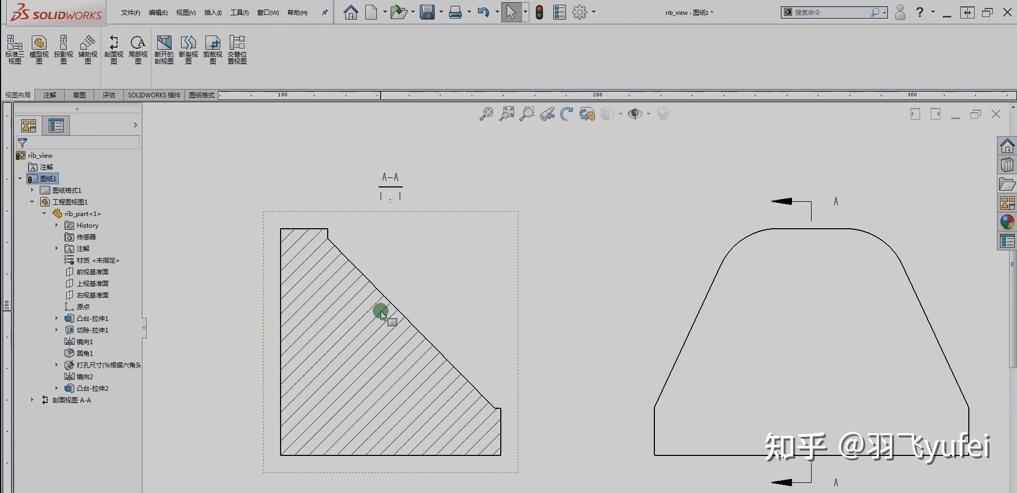Expand the History node
Screen dimensions: 1017x493
[x=57, y=225]
